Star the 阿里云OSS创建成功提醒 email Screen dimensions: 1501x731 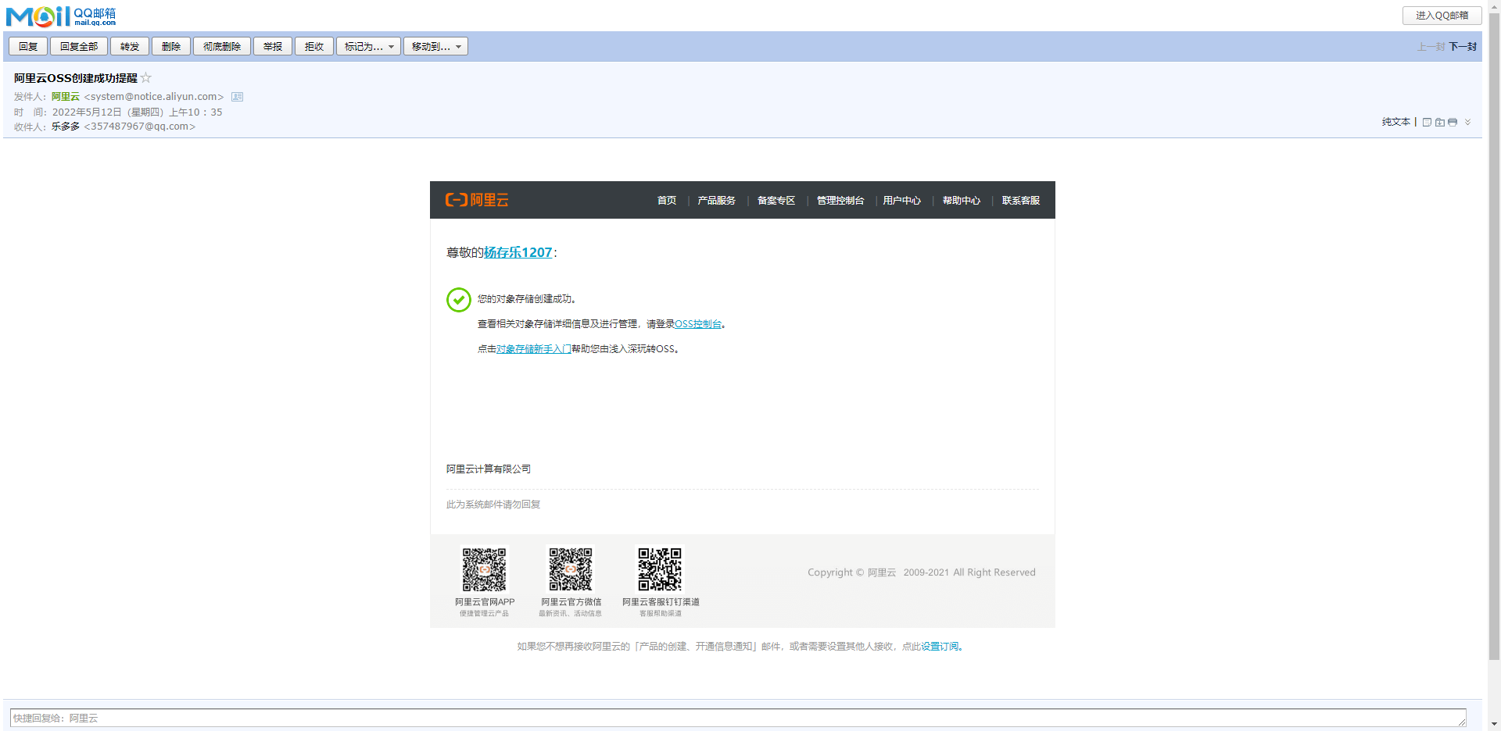[146, 78]
